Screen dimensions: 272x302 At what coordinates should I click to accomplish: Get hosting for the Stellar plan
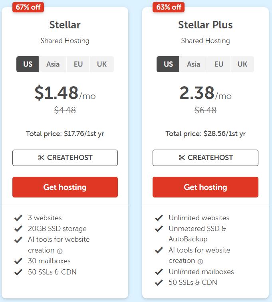tap(65, 187)
